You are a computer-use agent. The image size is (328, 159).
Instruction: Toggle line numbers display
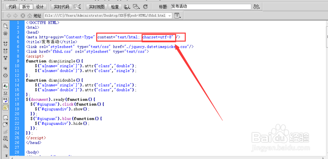(x=6, y=86)
